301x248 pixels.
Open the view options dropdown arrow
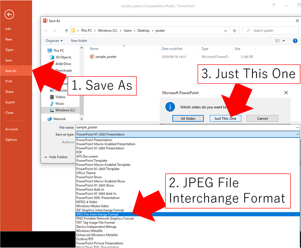pyautogui.click(x=284, y=41)
